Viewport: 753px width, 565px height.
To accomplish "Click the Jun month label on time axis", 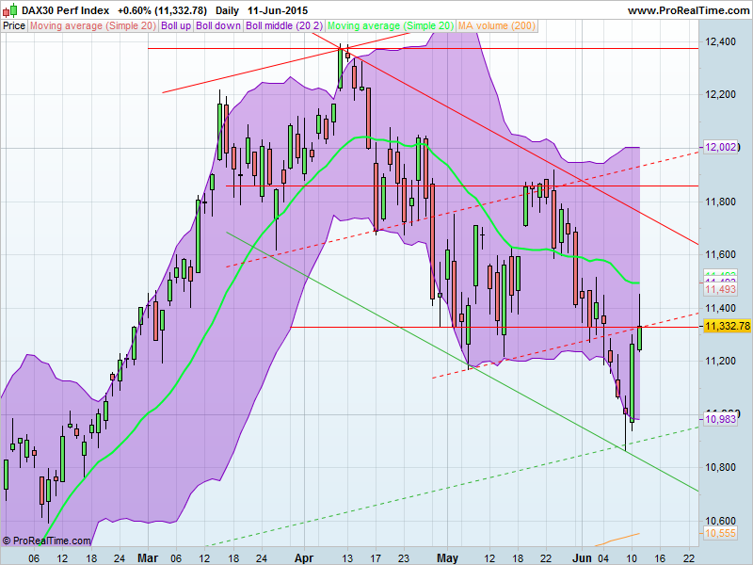I will point(583,558).
